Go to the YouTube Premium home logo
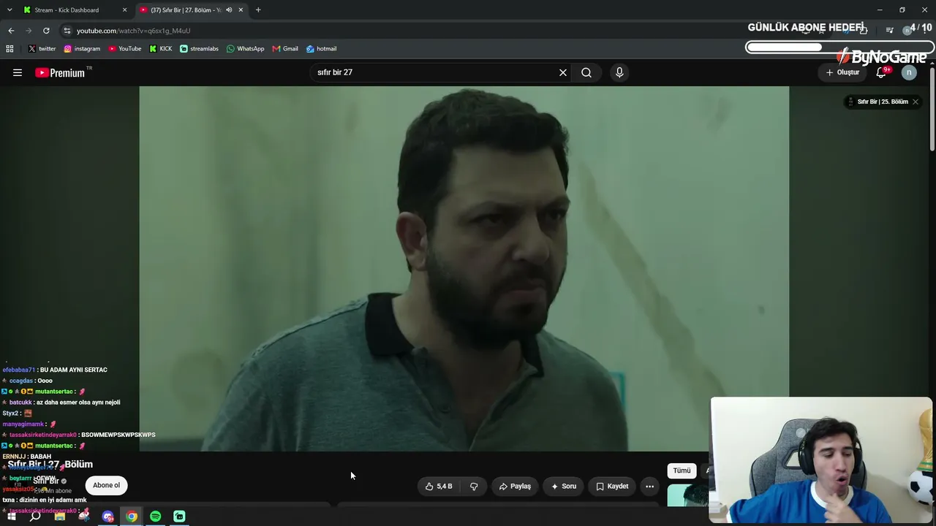Viewport: 936px width, 526px height. pos(60,72)
